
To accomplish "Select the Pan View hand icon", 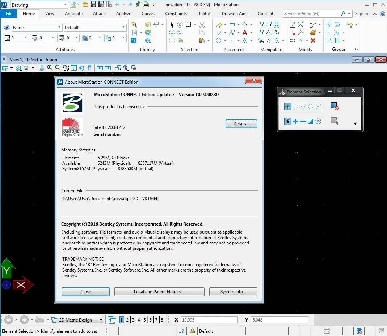I will (x=89, y=68).
